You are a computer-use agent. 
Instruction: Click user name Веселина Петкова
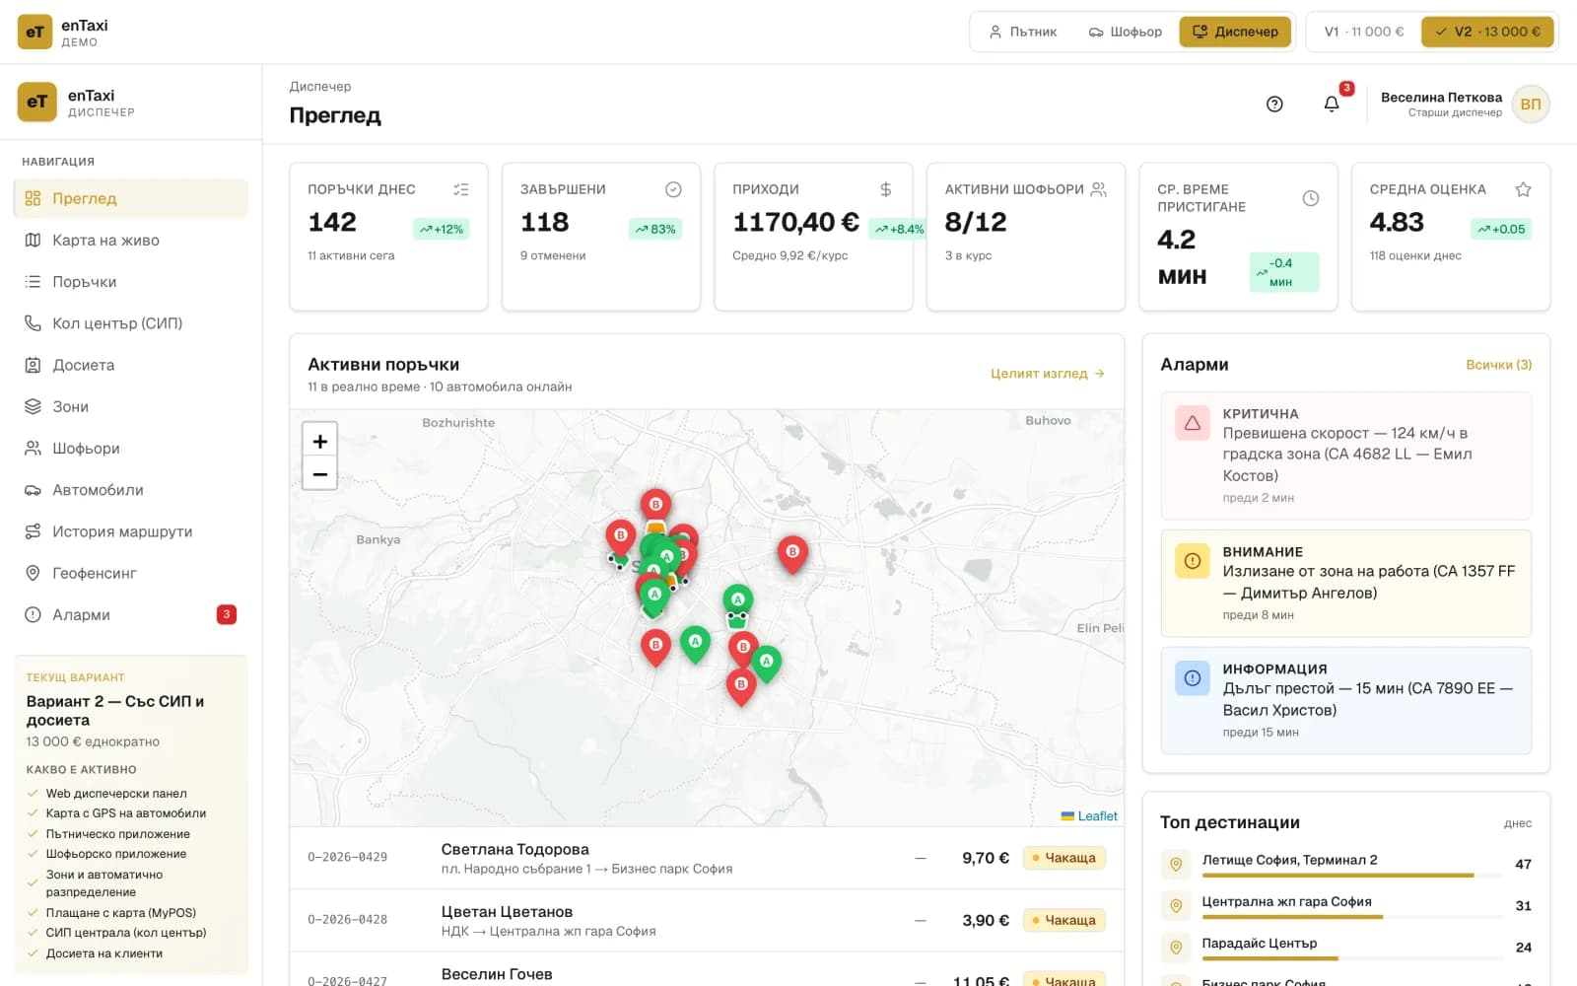click(x=1441, y=97)
